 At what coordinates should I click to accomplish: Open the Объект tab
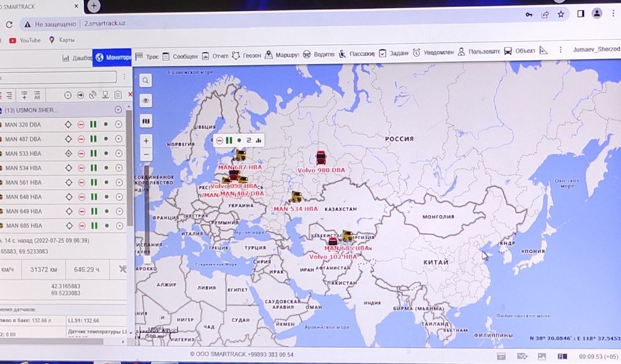(519, 51)
